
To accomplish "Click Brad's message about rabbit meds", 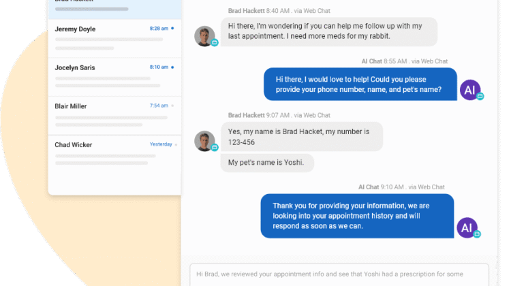I will tap(329, 32).
